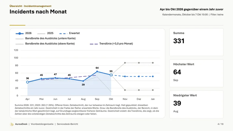Click 'Servicedesk-Bericht' in the footer

click(x=68, y=124)
